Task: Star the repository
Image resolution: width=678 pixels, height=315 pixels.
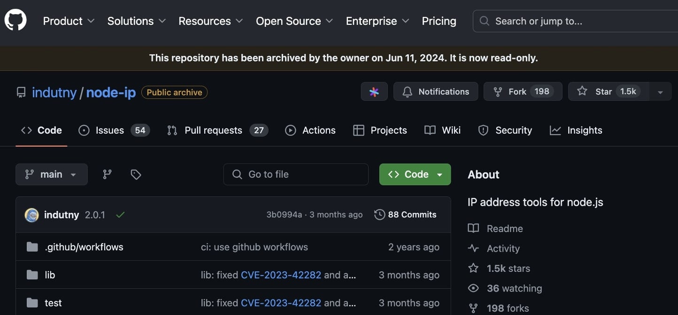Action: (x=609, y=91)
